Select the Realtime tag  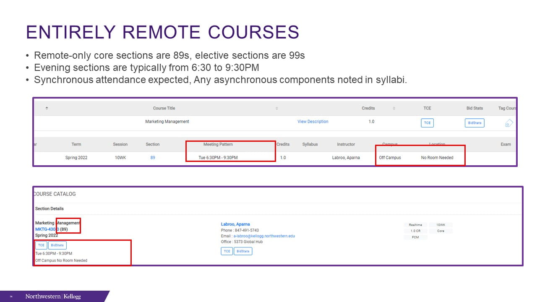pos(415,225)
